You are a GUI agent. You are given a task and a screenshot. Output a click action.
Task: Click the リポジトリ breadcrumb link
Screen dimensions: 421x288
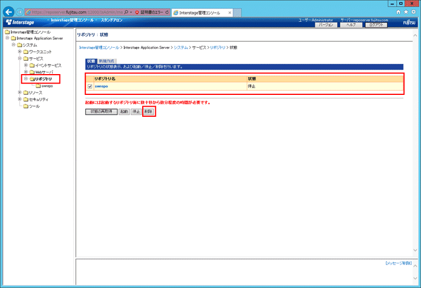[x=218, y=48]
